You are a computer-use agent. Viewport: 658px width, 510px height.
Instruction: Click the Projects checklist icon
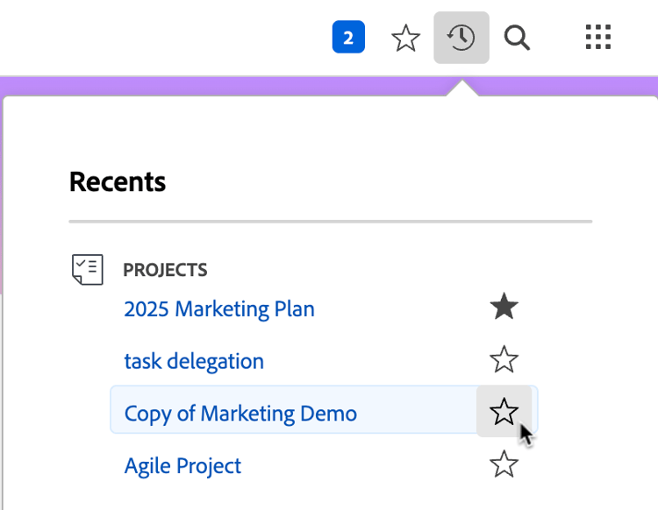tap(87, 269)
